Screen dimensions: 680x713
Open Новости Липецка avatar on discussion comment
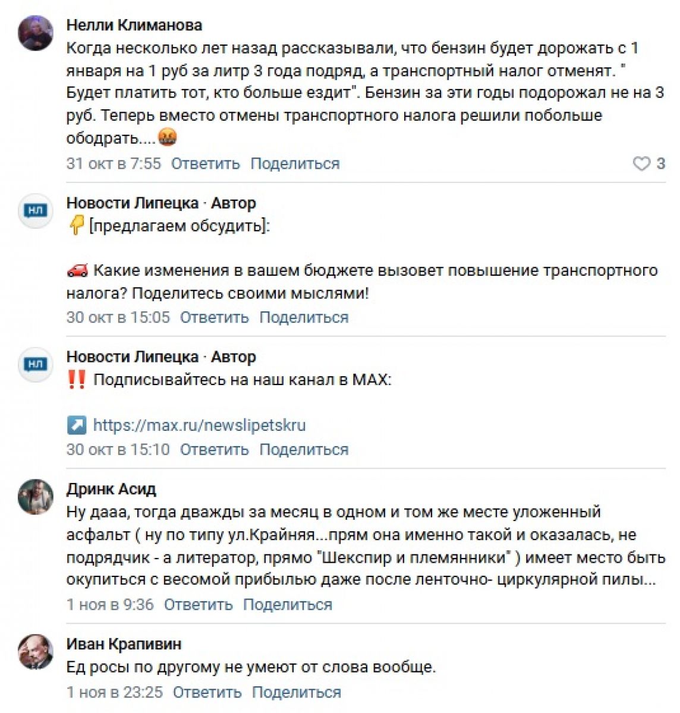pyautogui.click(x=36, y=210)
